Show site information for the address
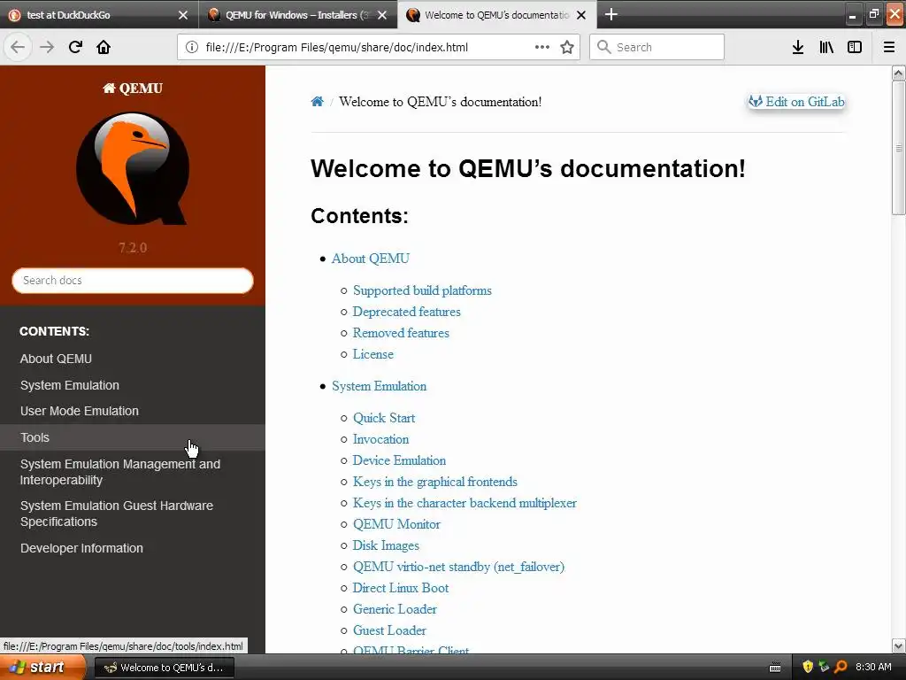 coord(192,48)
